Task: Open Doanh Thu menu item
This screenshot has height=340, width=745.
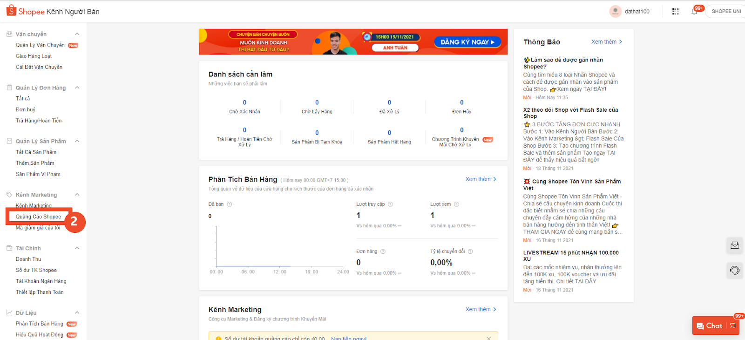Action: [x=28, y=259]
